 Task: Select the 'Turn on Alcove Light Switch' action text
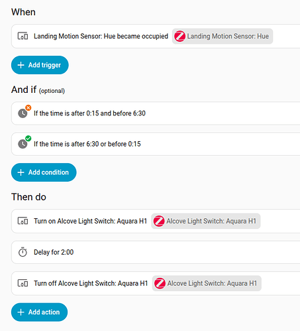pos(90,221)
